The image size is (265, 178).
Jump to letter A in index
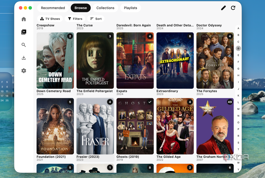coord(238,28)
